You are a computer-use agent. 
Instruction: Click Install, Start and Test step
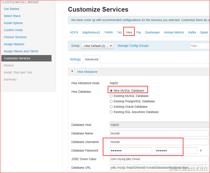coord(18,72)
